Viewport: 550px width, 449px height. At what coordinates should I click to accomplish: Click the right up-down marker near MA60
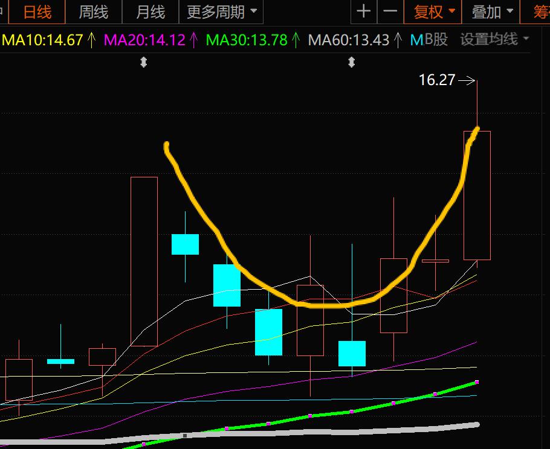point(352,62)
